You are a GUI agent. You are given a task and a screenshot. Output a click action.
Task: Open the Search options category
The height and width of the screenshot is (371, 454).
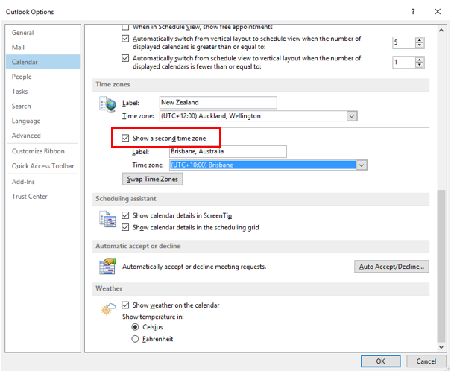pos(42,107)
